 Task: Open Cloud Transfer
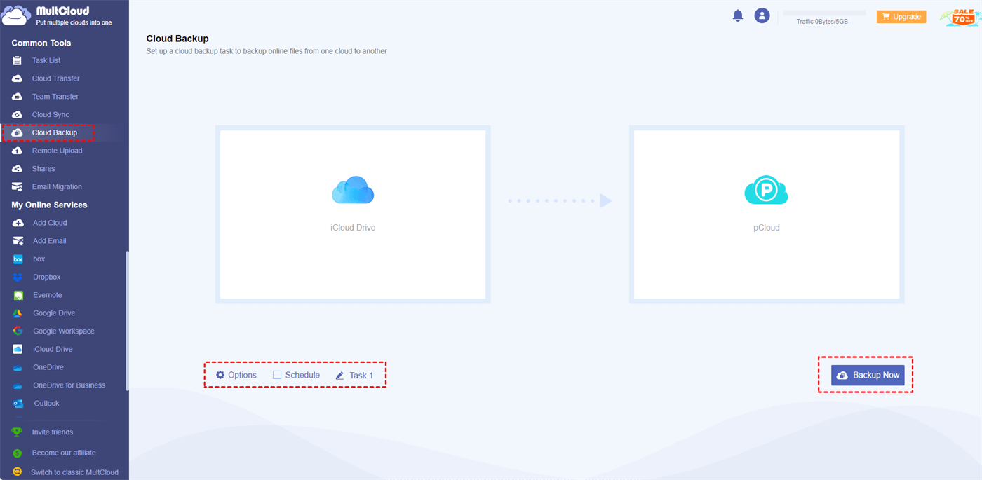(55, 78)
